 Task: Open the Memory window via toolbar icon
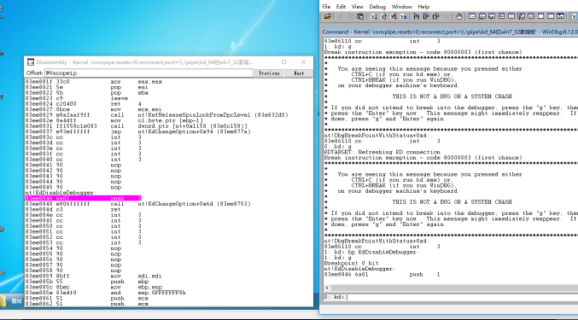pos(511,16)
